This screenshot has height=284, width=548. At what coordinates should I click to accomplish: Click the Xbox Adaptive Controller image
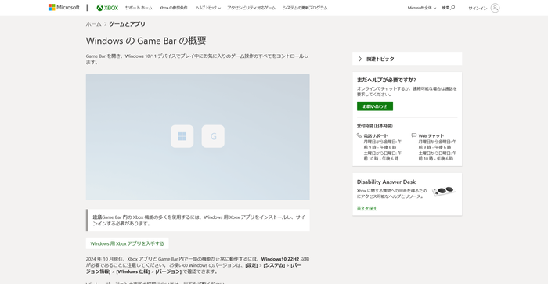click(444, 191)
